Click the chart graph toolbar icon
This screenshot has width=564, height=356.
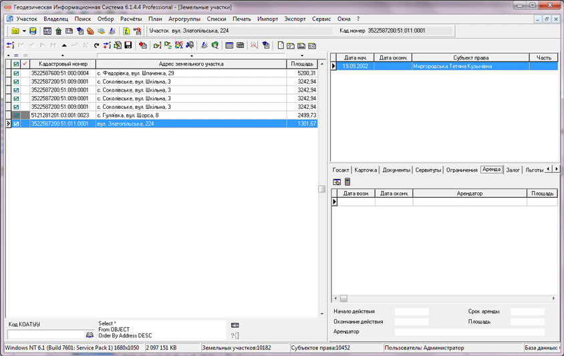point(255,45)
